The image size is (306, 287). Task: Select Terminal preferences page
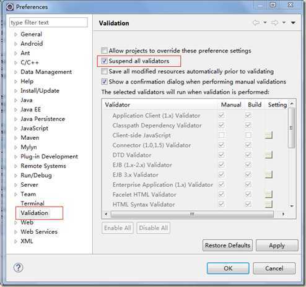32,203
